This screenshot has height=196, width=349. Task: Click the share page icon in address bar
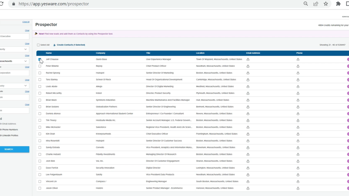[x=316, y=4]
